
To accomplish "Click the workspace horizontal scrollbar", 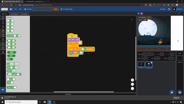I will point(84,92).
